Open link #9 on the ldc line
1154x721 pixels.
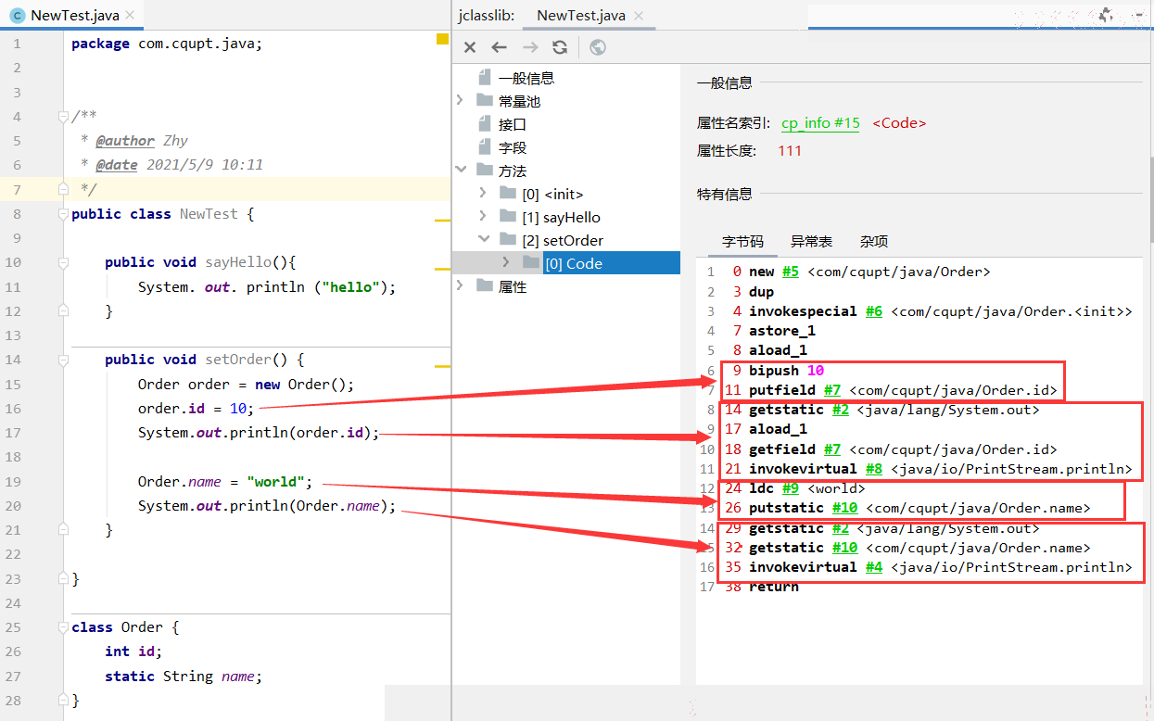[x=790, y=488]
